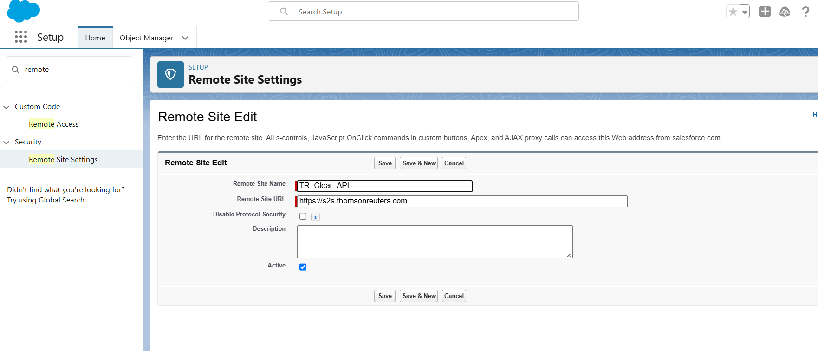Click the Remote Site Name field

[385, 186]
